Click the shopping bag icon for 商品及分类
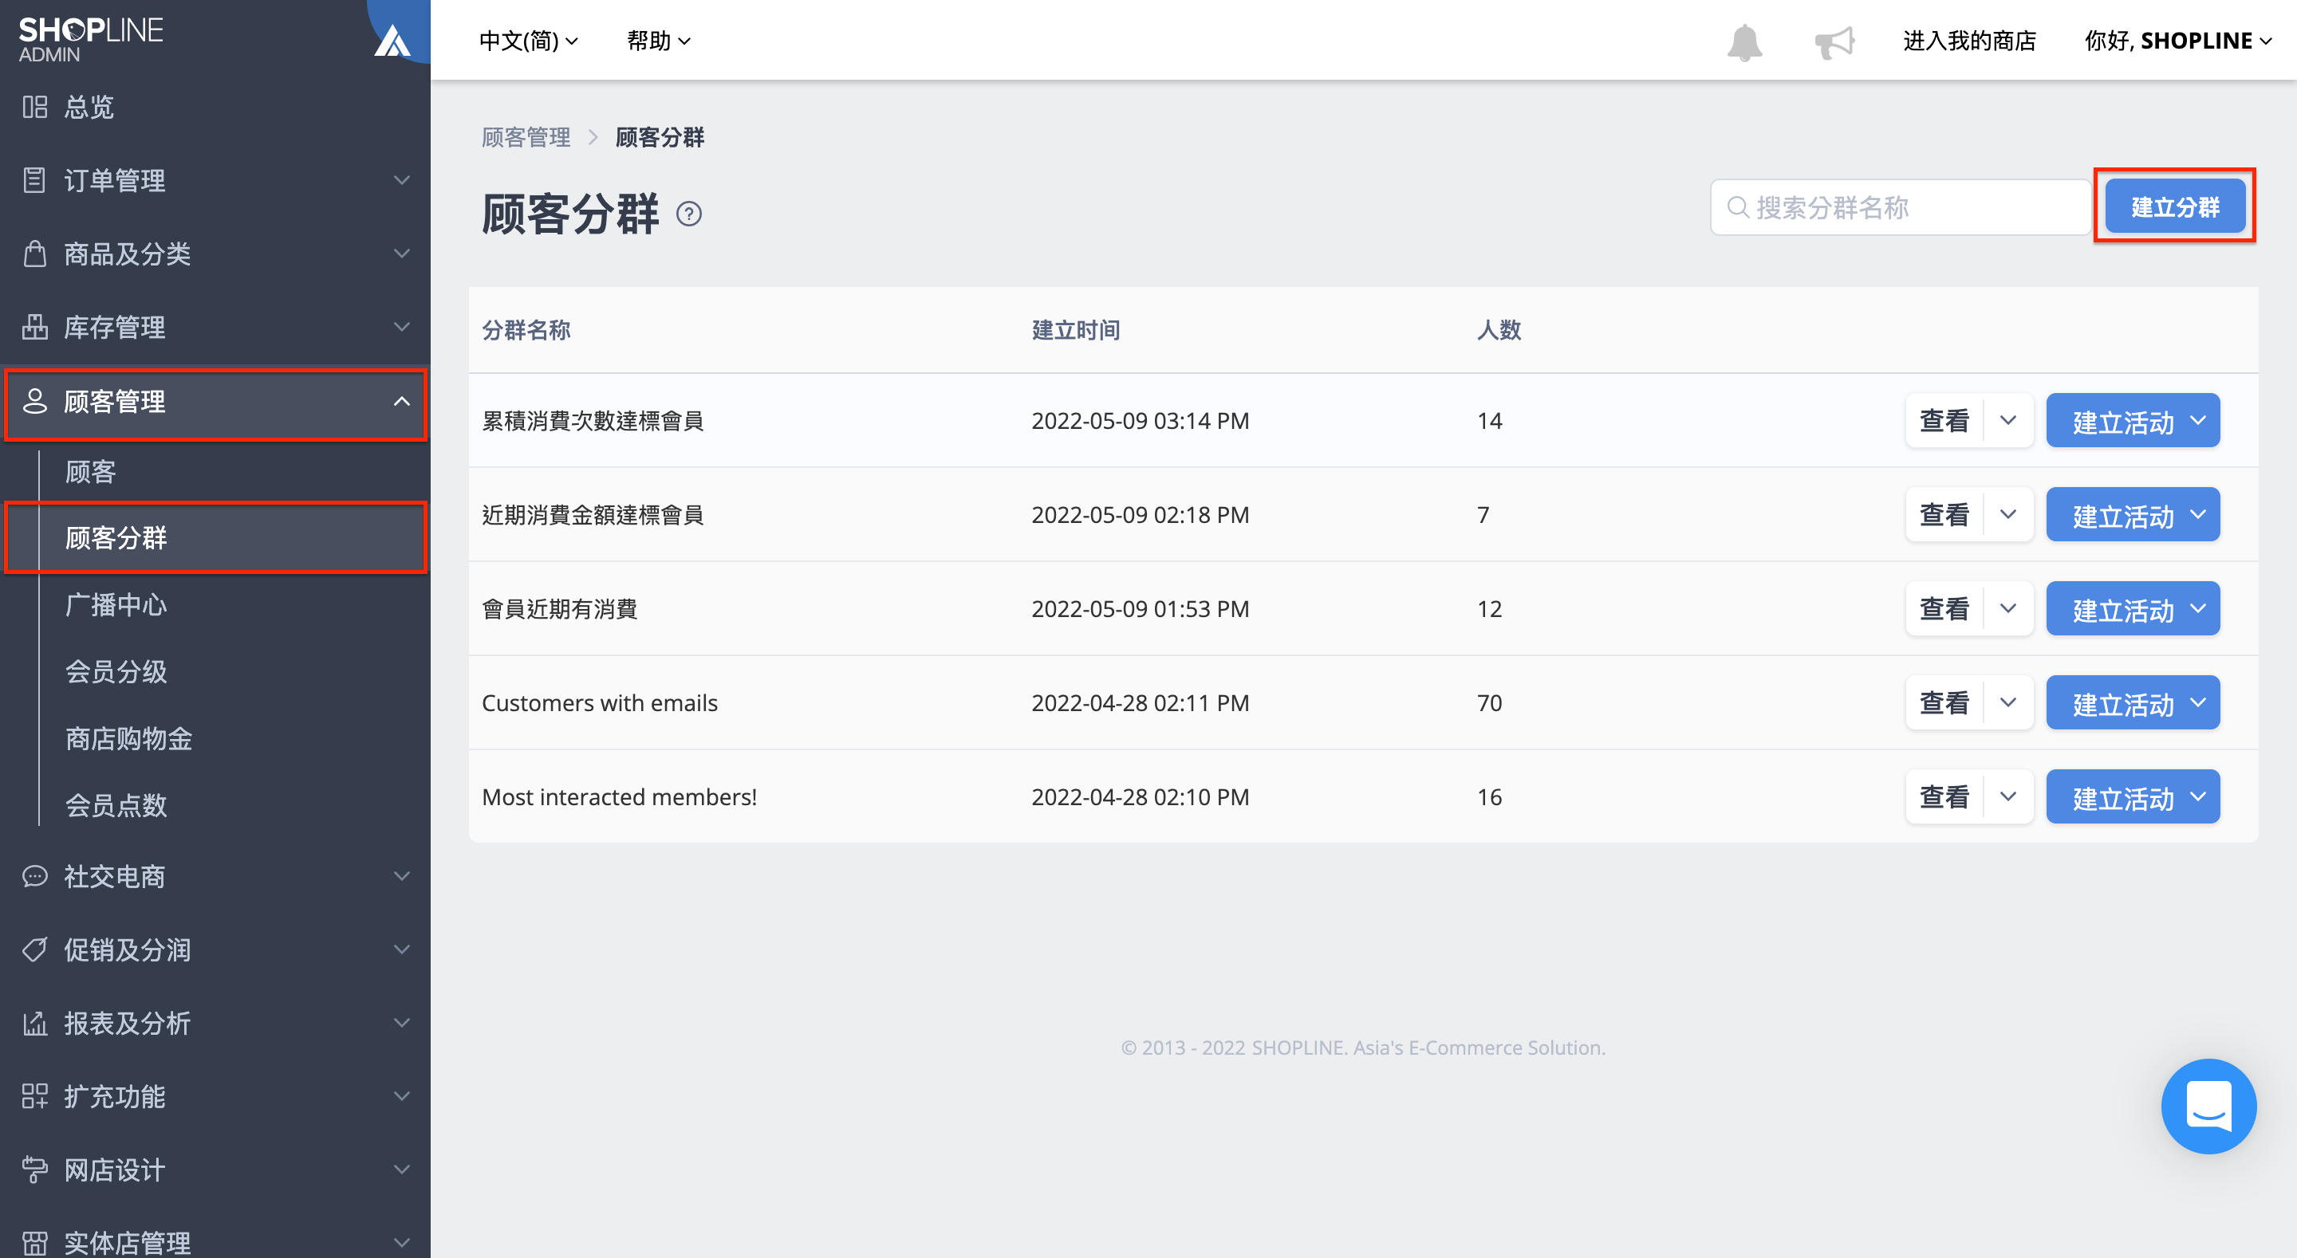This screenshot has height=1258, width=2297. pyautogui.click(x=35, y=254)
